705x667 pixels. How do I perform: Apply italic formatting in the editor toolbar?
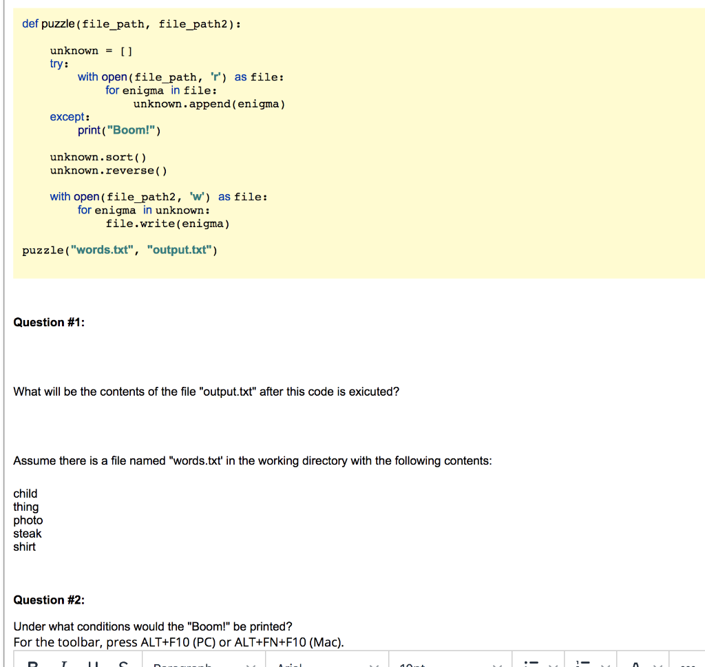(x=64, y=664)
